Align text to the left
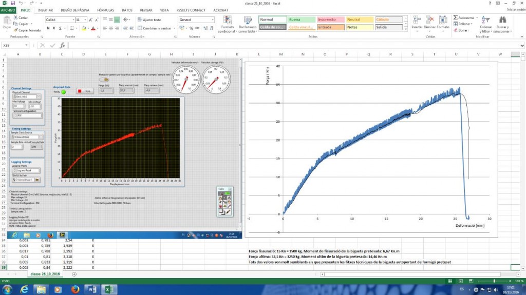 coord(105,28)
